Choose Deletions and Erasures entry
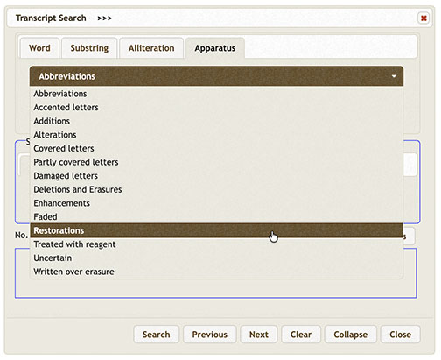Image resolution: width=441 pixels, height=360 pixels. [216, 190]
